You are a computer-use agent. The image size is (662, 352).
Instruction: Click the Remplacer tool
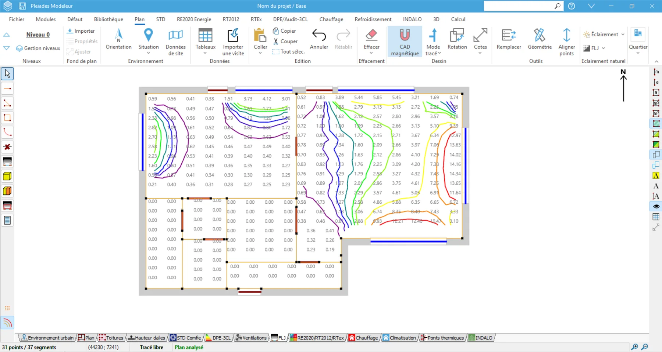pyautogui.click(x=509, y=39)
